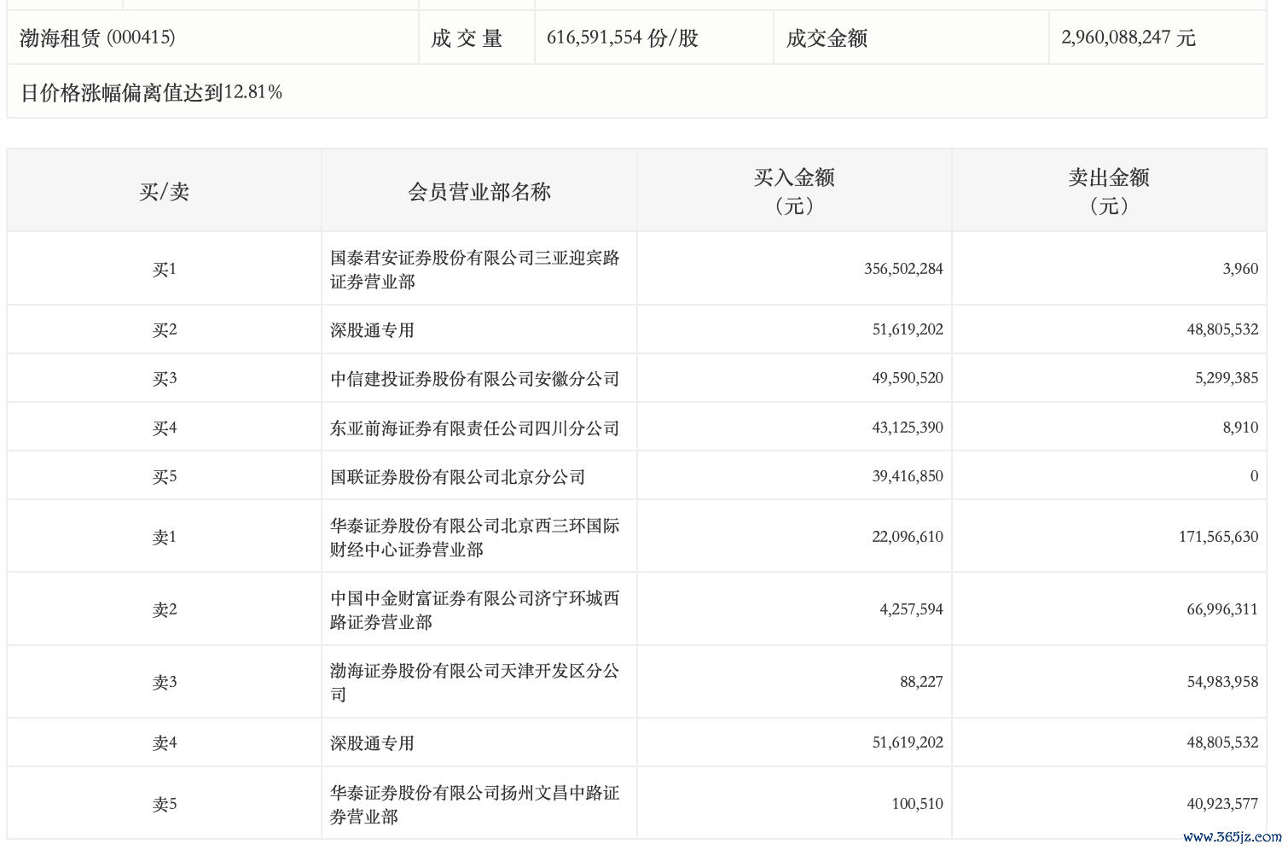Select the 买5 row label
Image resolution: width=1288 pixels, height=850 pixels.
165,476
